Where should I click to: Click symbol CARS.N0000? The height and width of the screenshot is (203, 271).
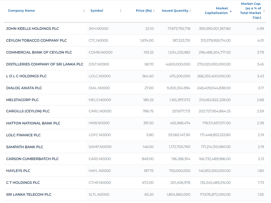(100, 159)
